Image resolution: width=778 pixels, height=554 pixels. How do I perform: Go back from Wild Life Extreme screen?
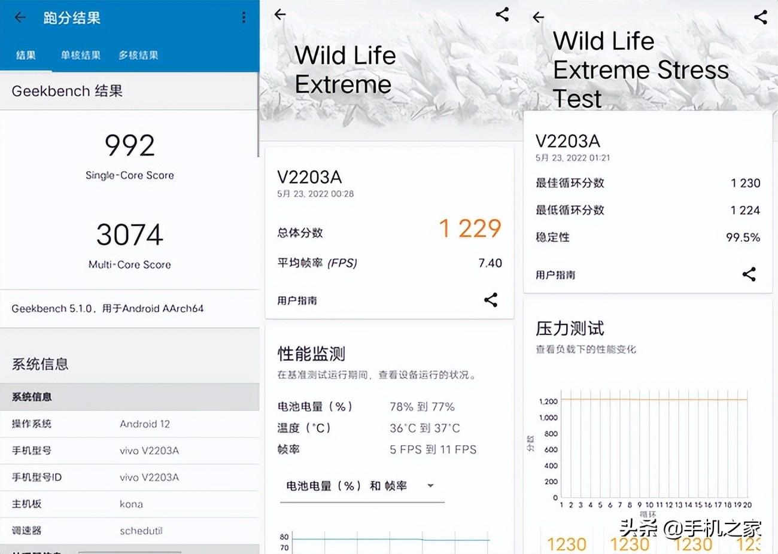[279, 14]
